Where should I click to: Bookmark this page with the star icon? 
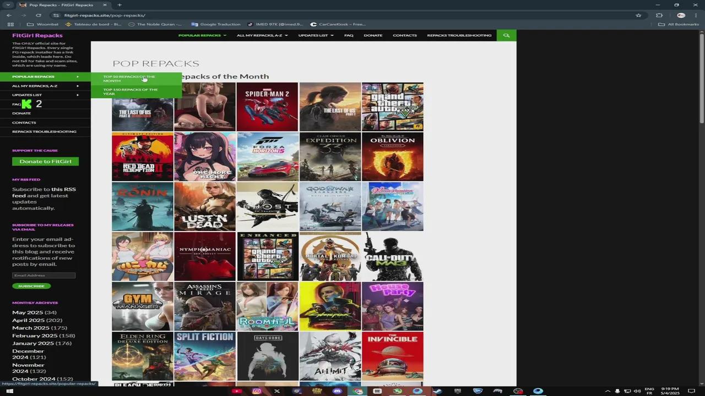[638, 15]
